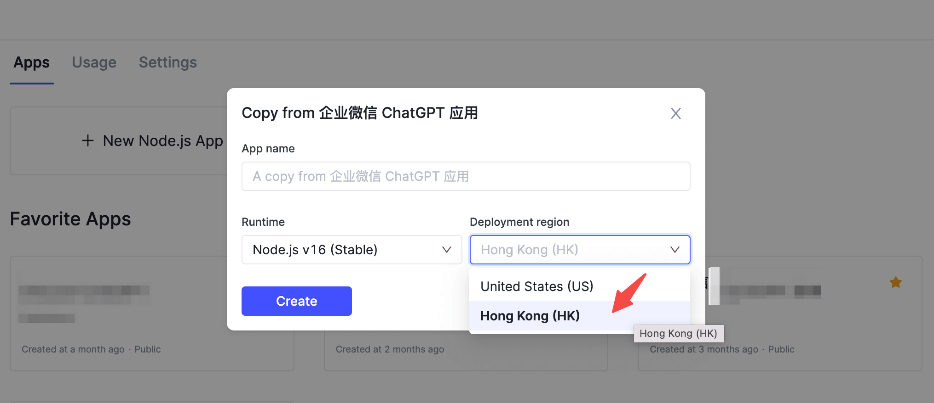The height and width of the screenshot is (403, 934).
Task: Switch to the Apps tab
Action: tap(32, 62)
